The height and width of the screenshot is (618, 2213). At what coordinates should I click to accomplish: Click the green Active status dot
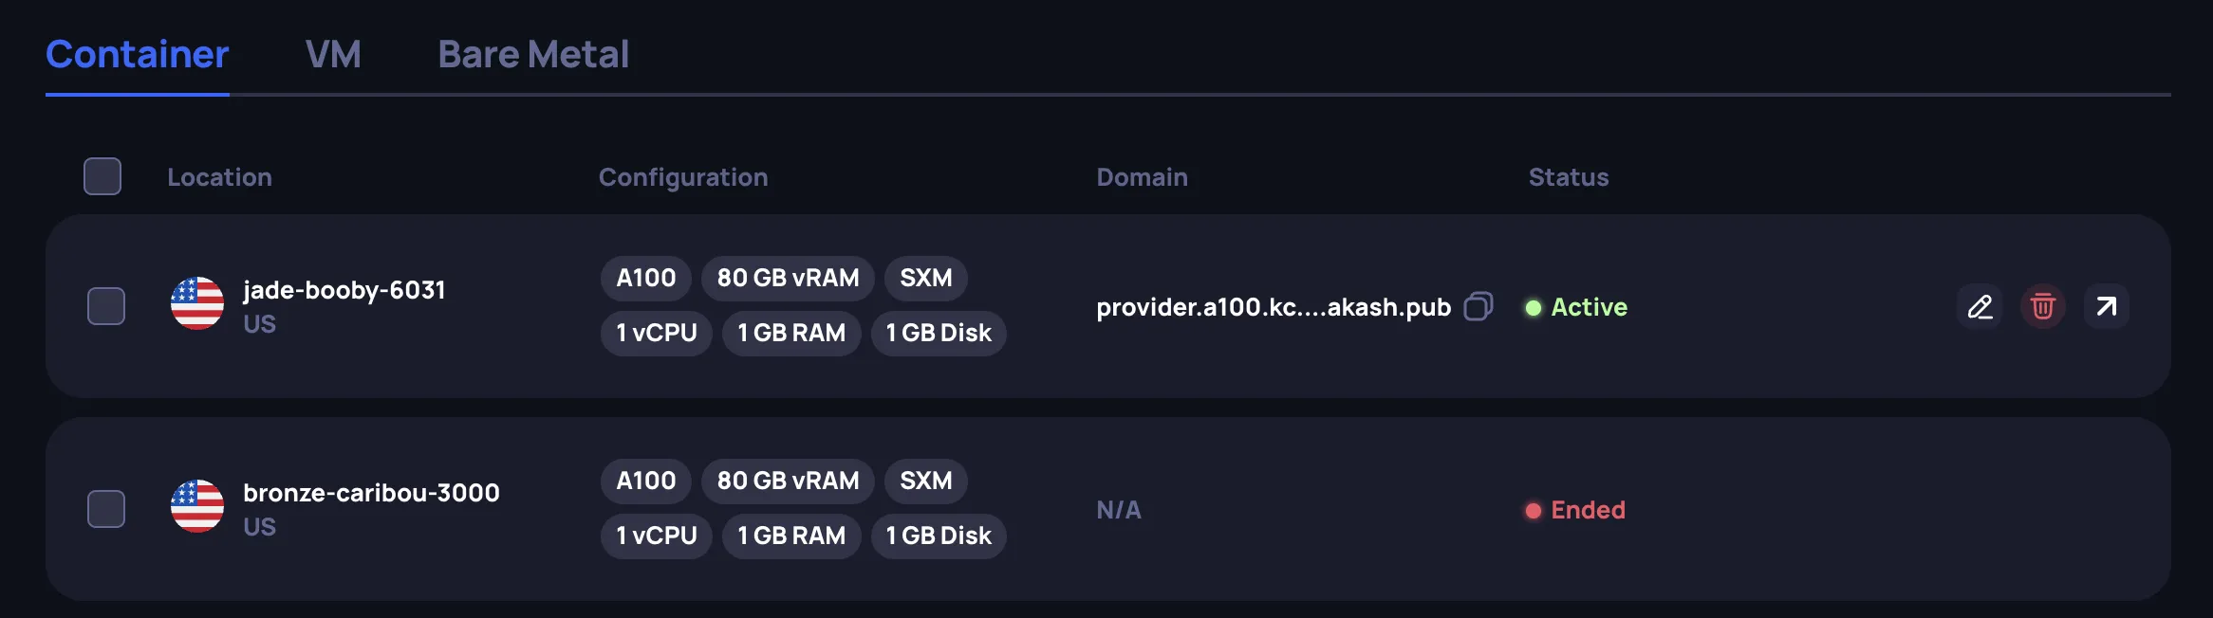1534,307
